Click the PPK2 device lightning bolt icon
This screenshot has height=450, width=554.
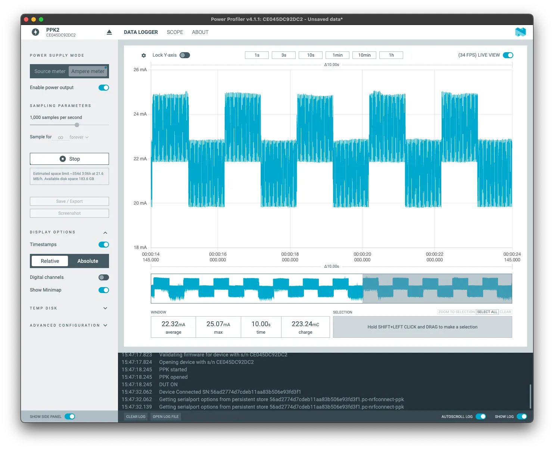(x=35, y=32)
